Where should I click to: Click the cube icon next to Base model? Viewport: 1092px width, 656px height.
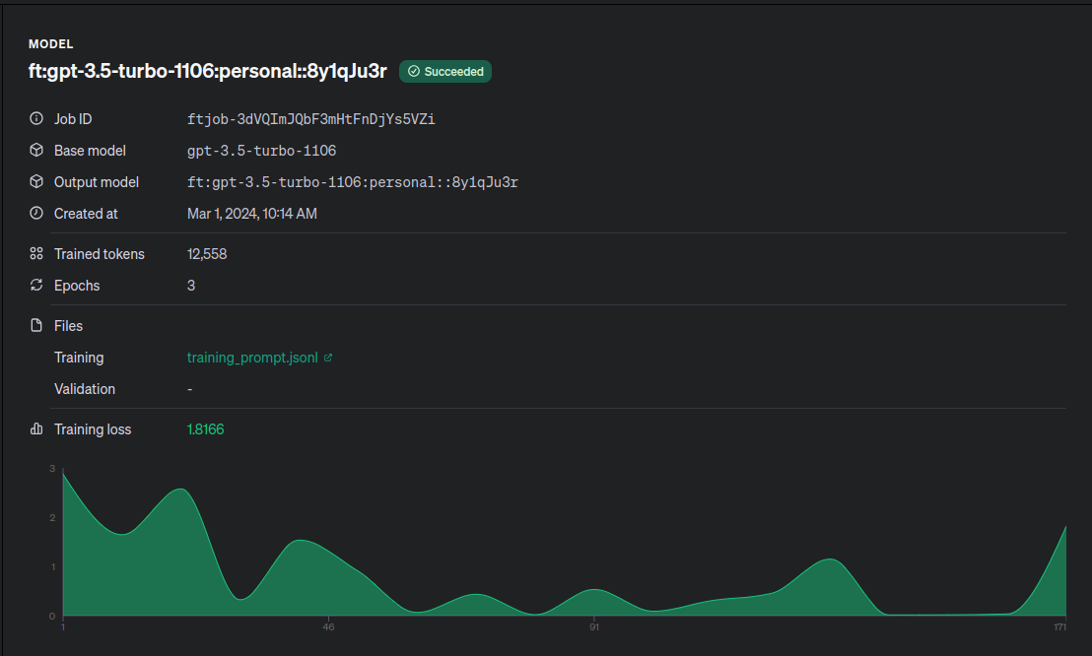tap(36, 151)
